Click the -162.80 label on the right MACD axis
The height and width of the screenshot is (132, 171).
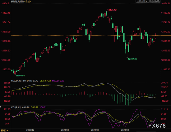(x=165, y=101)
